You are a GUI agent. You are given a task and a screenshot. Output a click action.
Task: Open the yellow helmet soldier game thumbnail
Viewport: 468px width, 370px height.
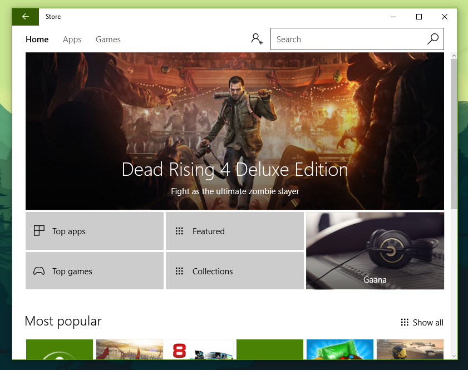tap(410, 349)
